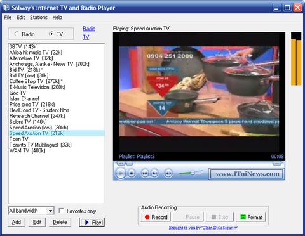Click the audio level meter bars
Image resolution: width=305 pixels, height=236 pixels.
click(x=296, y=59)
